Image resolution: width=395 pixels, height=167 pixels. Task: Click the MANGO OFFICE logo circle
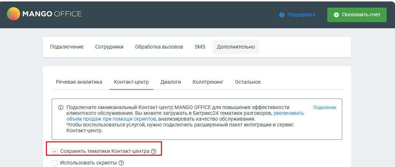coord(13,14)
